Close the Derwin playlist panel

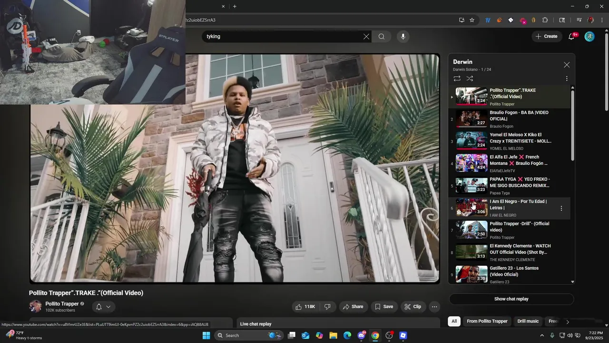tap(567, 65)
